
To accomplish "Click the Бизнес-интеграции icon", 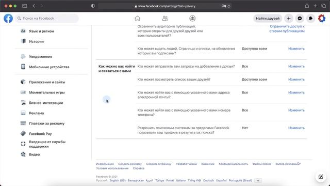I will 23,102.
